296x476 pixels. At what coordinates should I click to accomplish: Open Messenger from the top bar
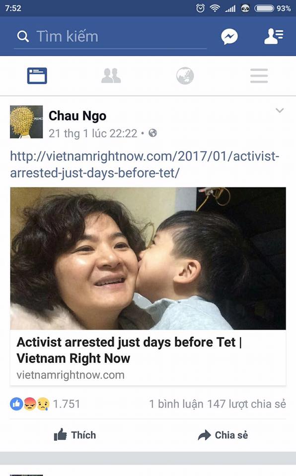229,36
